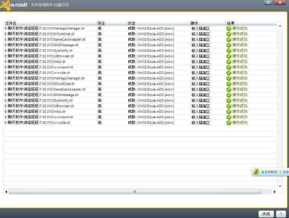
Task: Click the green check icon on the first HisMsgUIManager.dll row
Action: pyautogui.click(x=229, y=28)
